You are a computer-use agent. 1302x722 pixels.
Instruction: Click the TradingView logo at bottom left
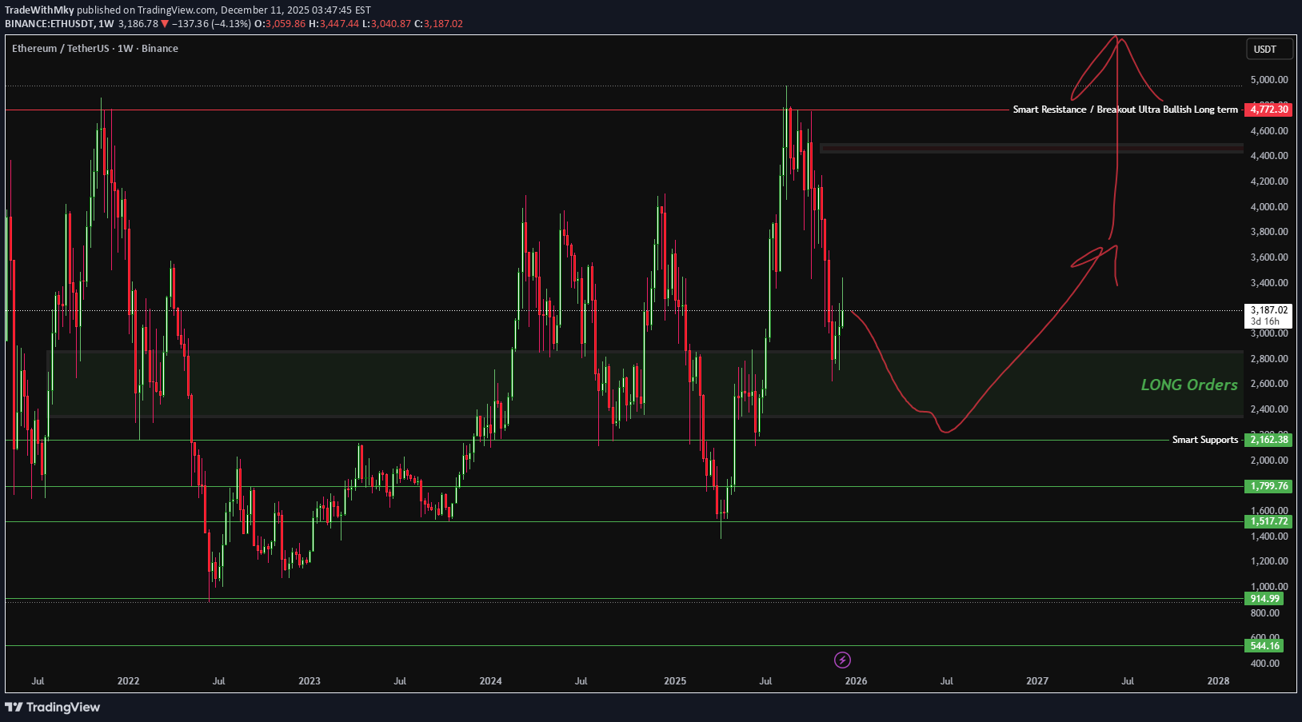tap(51, 708)
